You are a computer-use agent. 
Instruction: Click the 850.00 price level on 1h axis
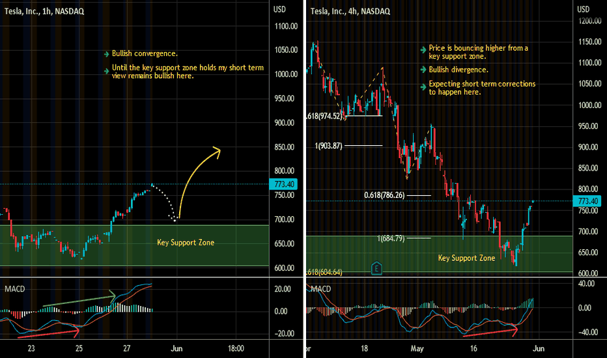point(285,147)
